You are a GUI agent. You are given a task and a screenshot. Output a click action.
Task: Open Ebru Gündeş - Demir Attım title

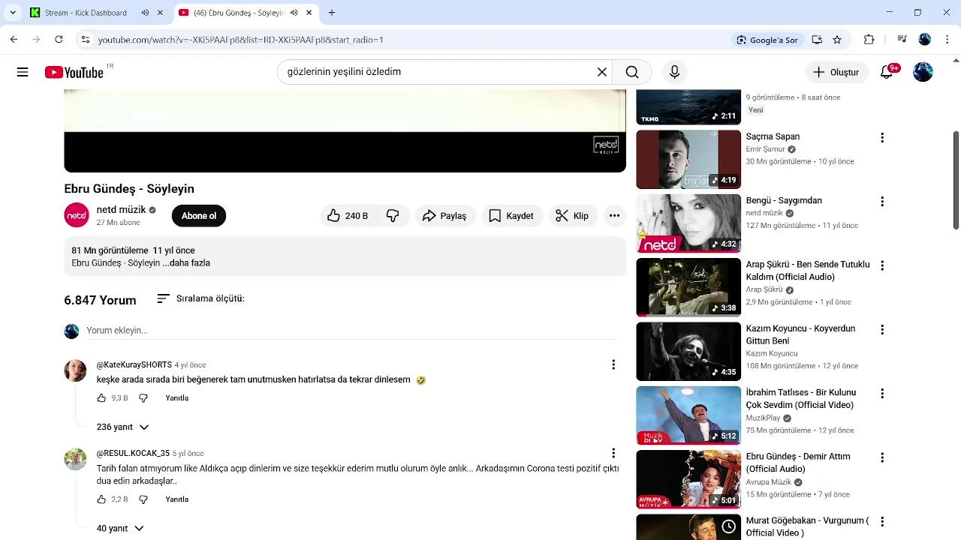(798, 463)
